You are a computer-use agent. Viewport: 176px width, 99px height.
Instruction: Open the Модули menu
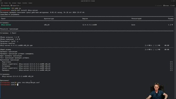19,3
